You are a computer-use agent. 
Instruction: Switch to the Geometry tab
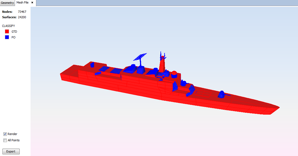[7, 3]
